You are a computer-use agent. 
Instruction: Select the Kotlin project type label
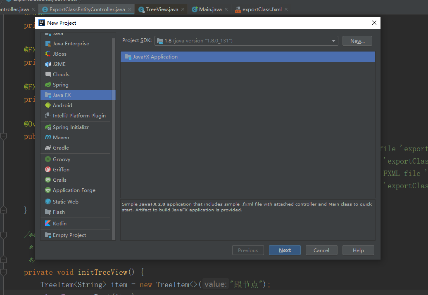tap(59, 223)
